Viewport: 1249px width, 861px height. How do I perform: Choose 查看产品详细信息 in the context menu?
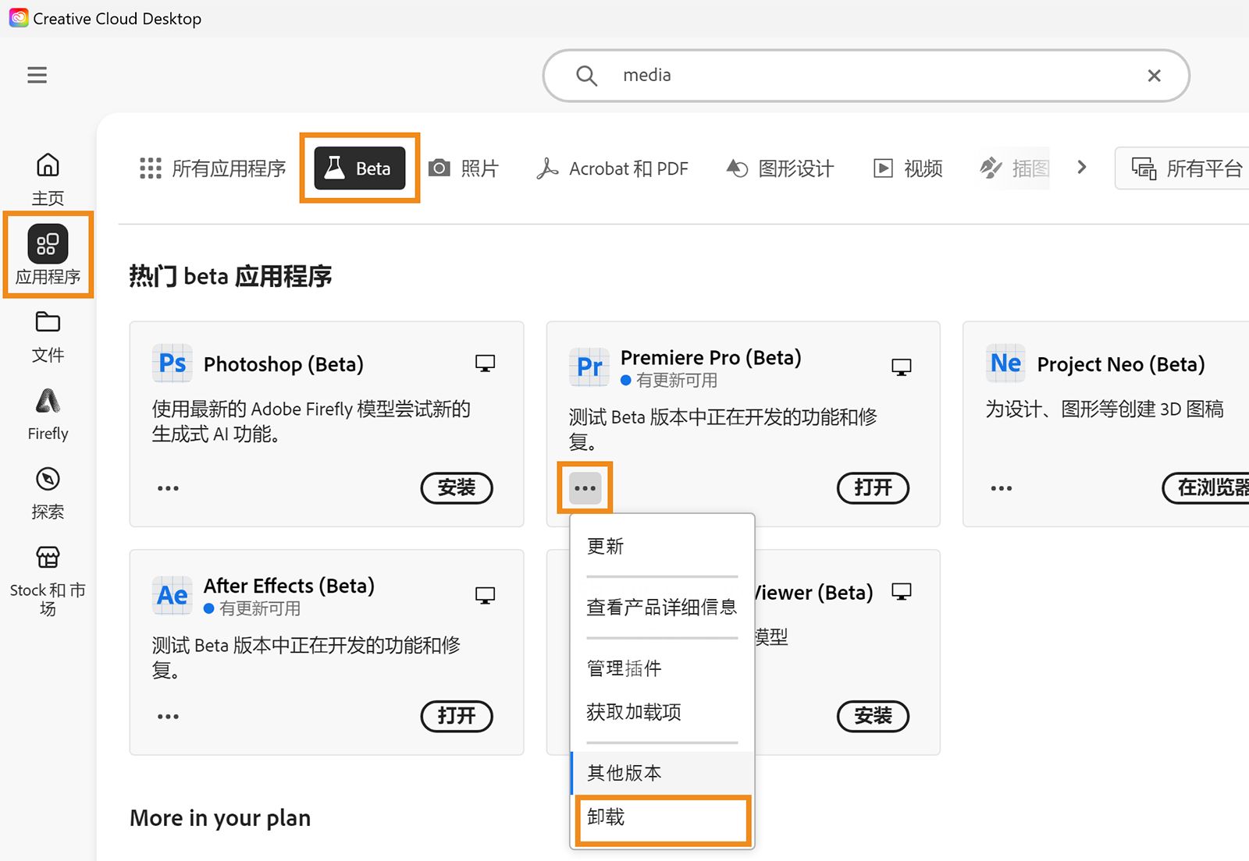point(662,607)
